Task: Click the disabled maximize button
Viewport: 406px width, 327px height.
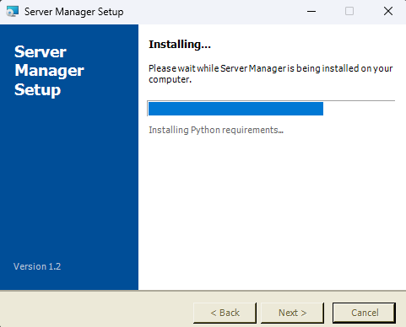Action: [349, 12]
